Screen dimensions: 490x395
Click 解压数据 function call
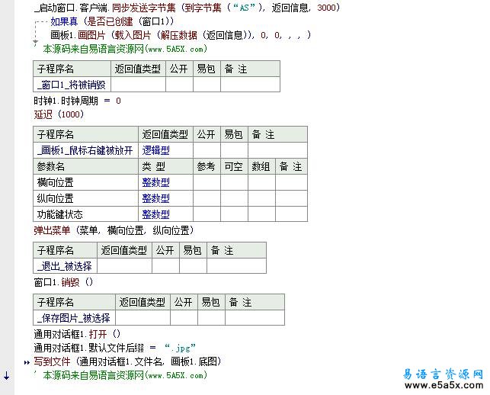179,35
